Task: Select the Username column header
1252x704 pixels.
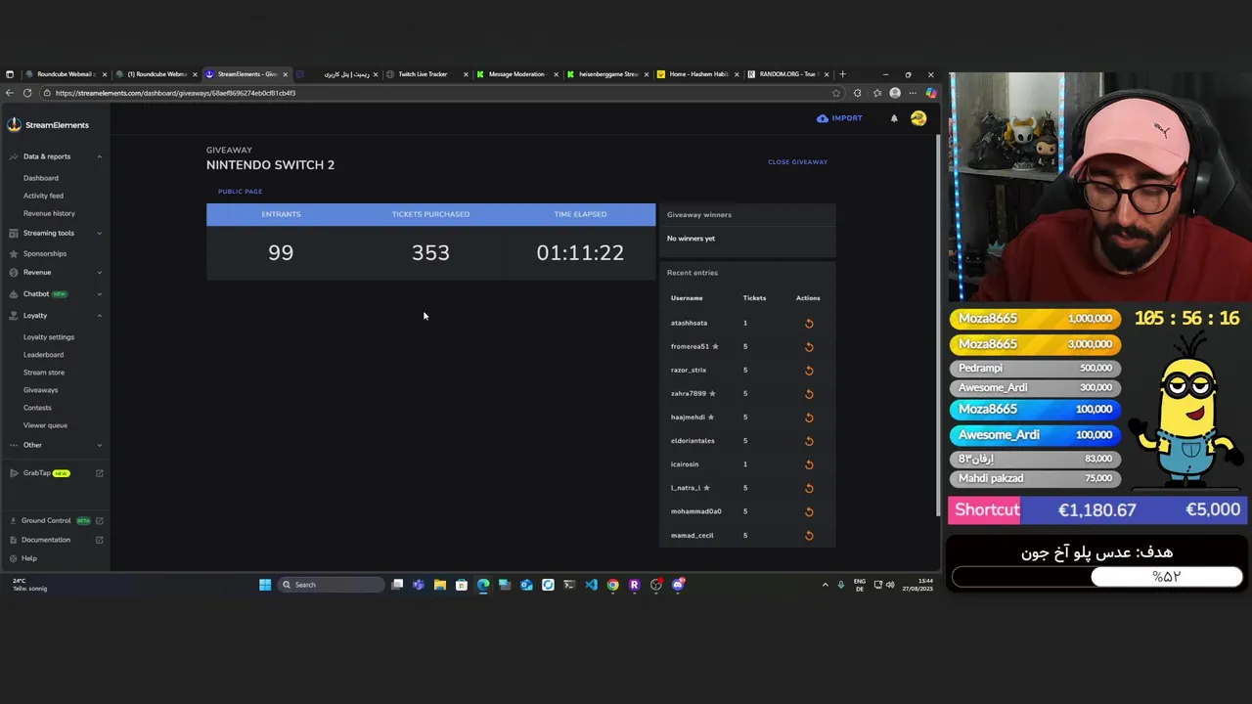Action: tap(687, 298)
